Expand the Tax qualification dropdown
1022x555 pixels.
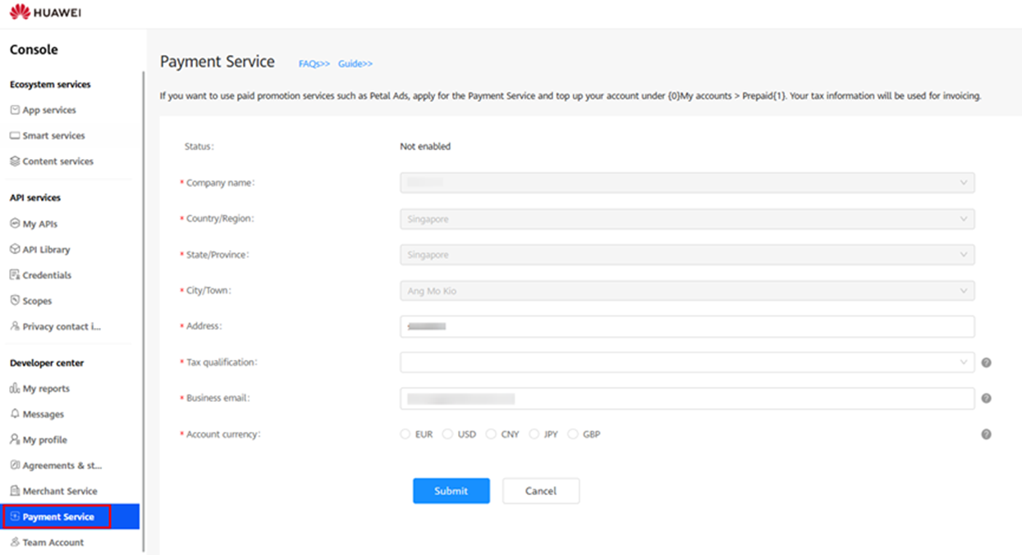coord(687,362)
